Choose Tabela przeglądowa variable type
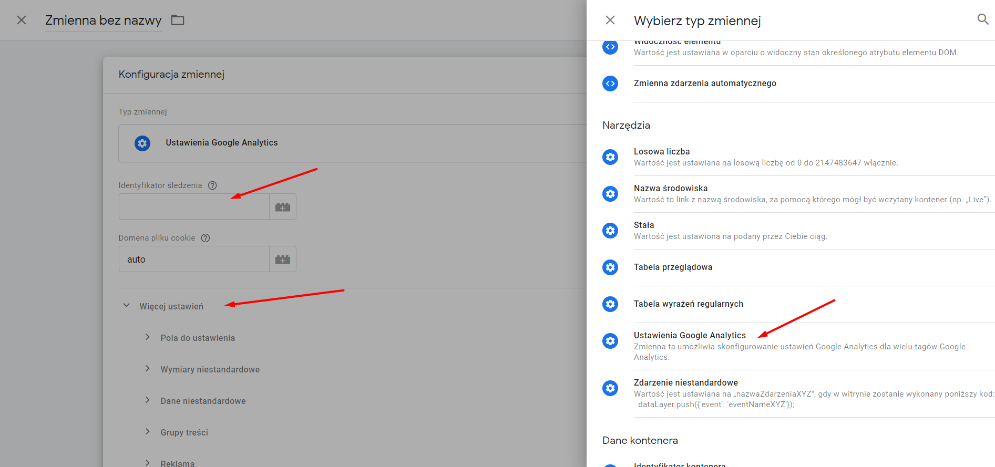This screenshot has height=467, width=995. [673, 267]
